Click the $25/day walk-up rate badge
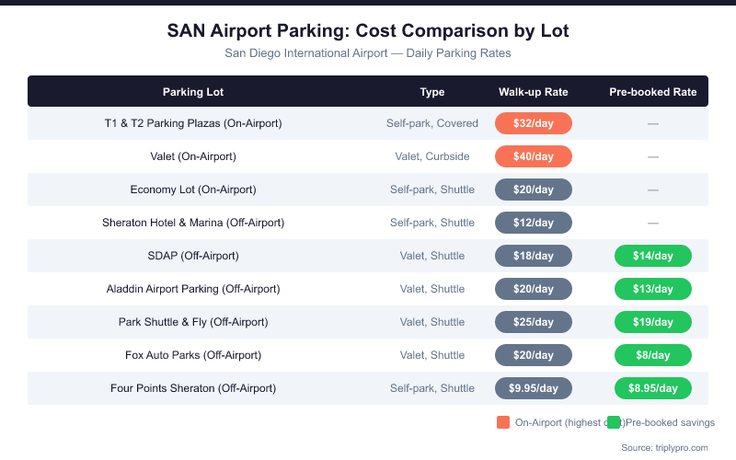 coord(534,322)
